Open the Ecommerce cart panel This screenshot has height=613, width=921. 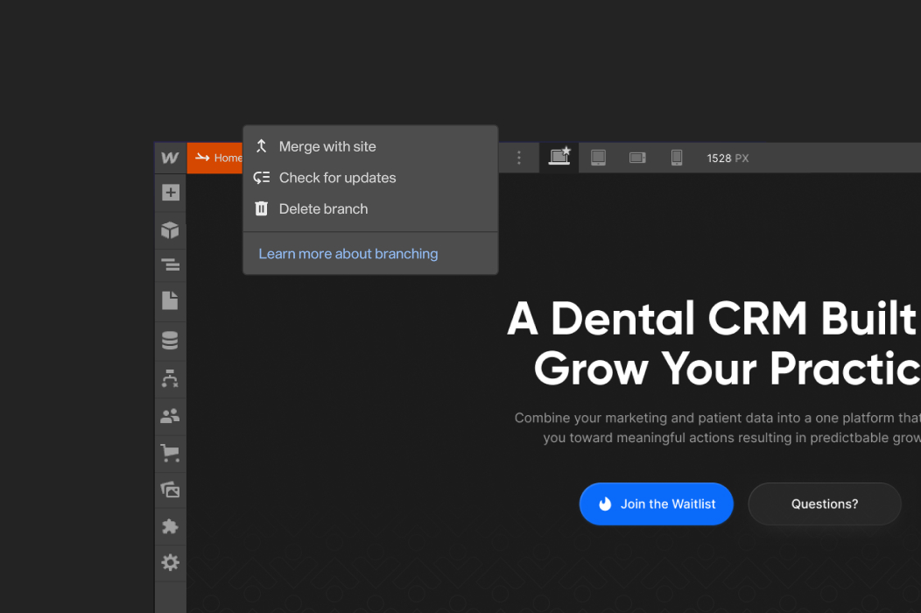[171, 453]
